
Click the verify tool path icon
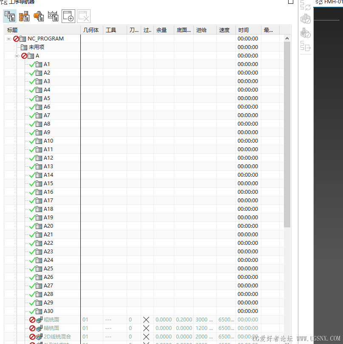point(305,19)
